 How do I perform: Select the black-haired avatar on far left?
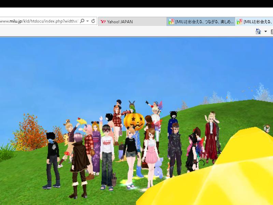[x=53, y=157]
